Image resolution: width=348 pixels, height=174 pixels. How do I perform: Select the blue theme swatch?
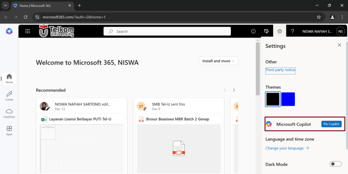pyautogui.click(x=288, y=99)
